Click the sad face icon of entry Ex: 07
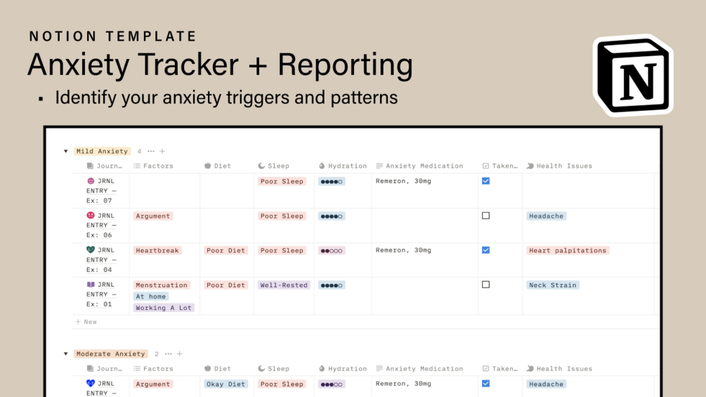Image resolution: width=706 pixels, height=397 pixels. 91,181
